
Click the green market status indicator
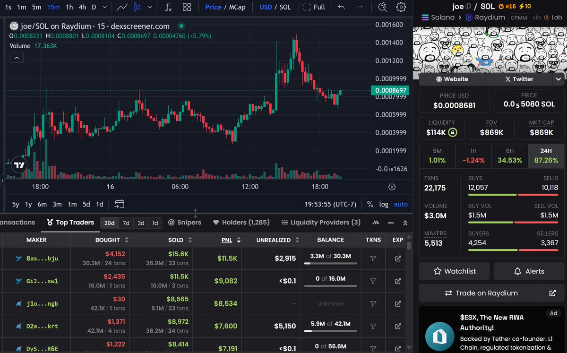tap(181, 26)
